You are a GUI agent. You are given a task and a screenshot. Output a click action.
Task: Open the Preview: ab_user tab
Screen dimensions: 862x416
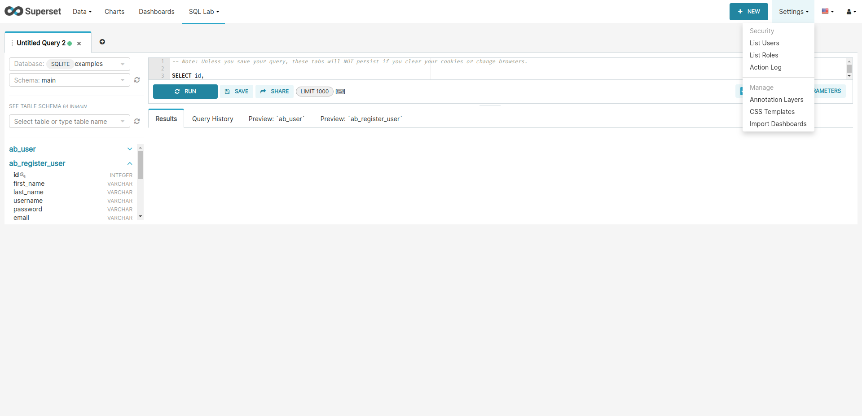point(276,119)
